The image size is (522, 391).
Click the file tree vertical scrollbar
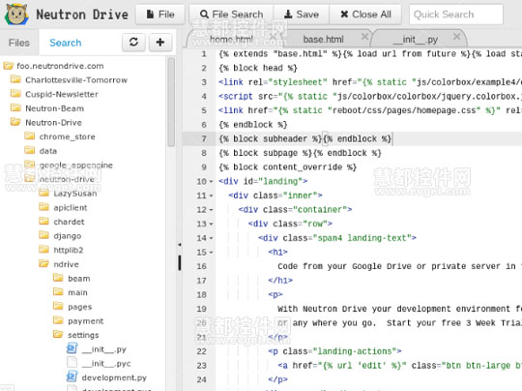click(x=171, y=102)
